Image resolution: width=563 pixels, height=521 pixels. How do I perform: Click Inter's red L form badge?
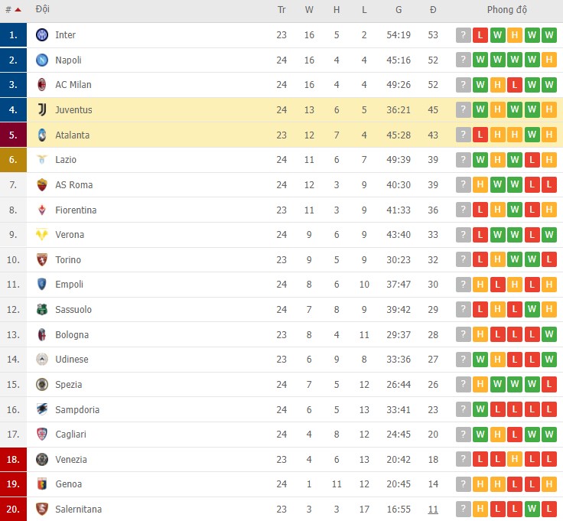point(480,35)
